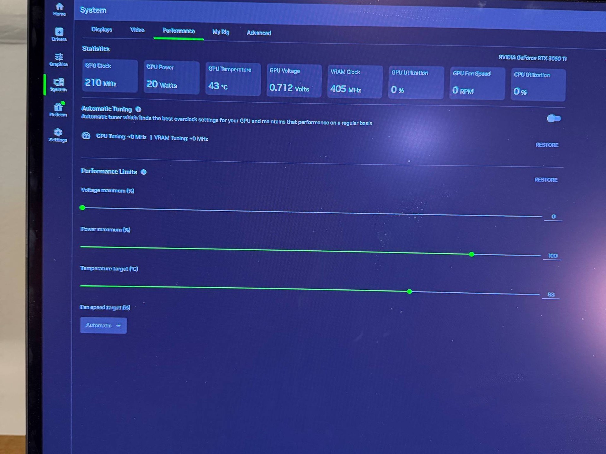
Task: Enable the Automatic Tuning toggle
Action: (554, 119)
